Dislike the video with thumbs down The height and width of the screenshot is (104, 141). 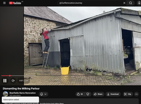tap(88, 94)
